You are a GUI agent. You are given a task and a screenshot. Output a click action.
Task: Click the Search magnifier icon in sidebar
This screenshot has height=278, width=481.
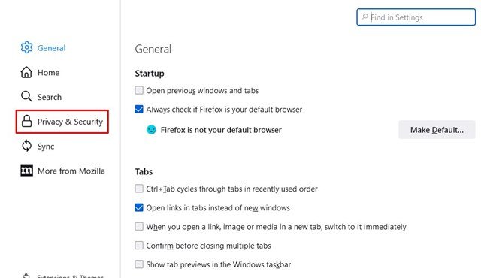pyautogui.click(x=26, y=97)
